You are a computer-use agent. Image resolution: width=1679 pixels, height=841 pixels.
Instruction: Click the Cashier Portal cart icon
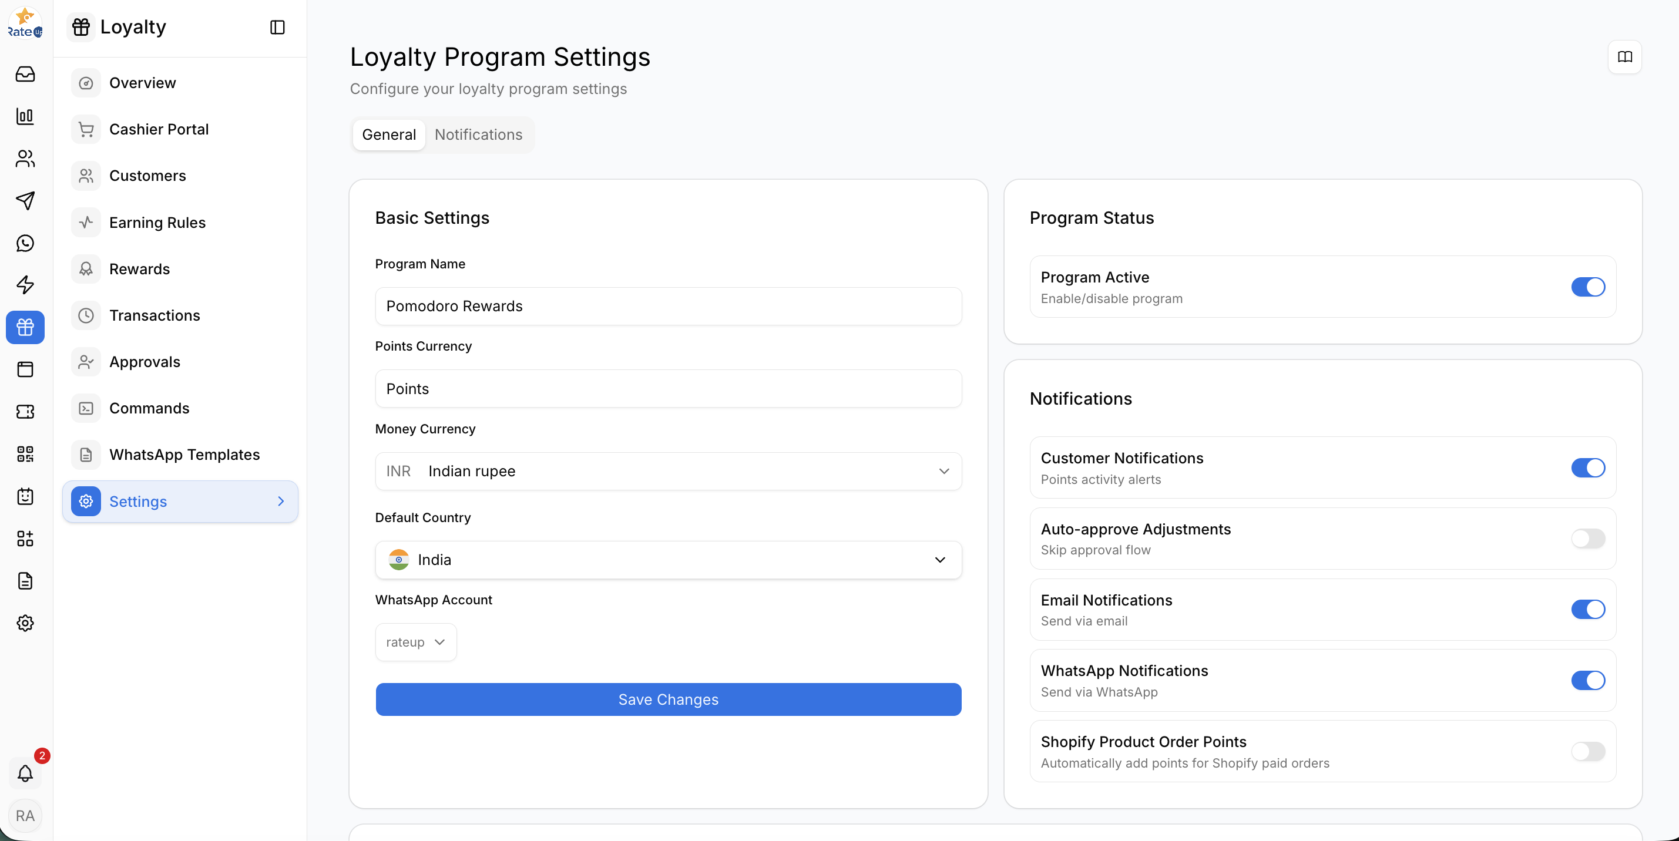86,130
